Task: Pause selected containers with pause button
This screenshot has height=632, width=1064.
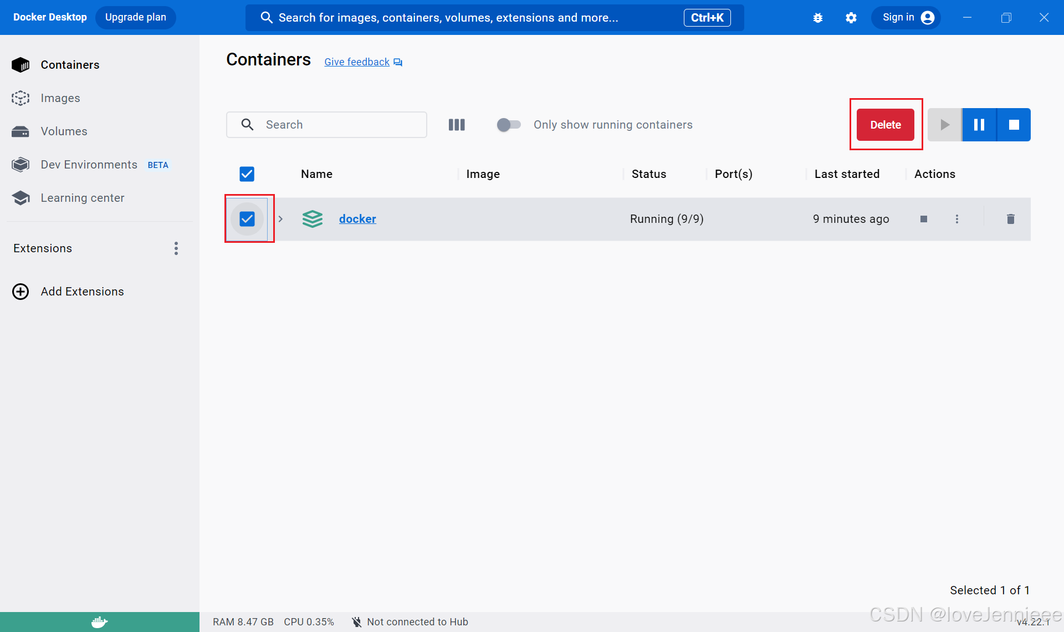Action: coord(979,125)
